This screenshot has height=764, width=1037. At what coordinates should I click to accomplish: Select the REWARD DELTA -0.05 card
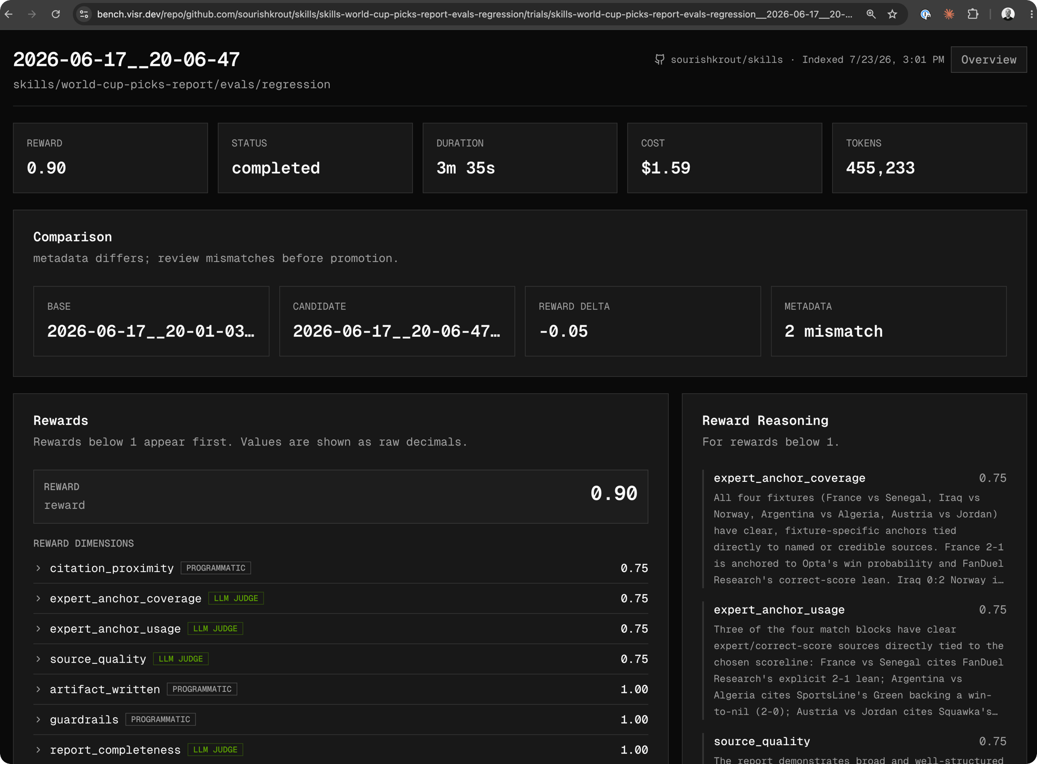point(643,321)
